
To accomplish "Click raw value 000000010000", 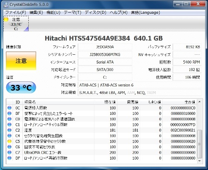I will (183, 114).
